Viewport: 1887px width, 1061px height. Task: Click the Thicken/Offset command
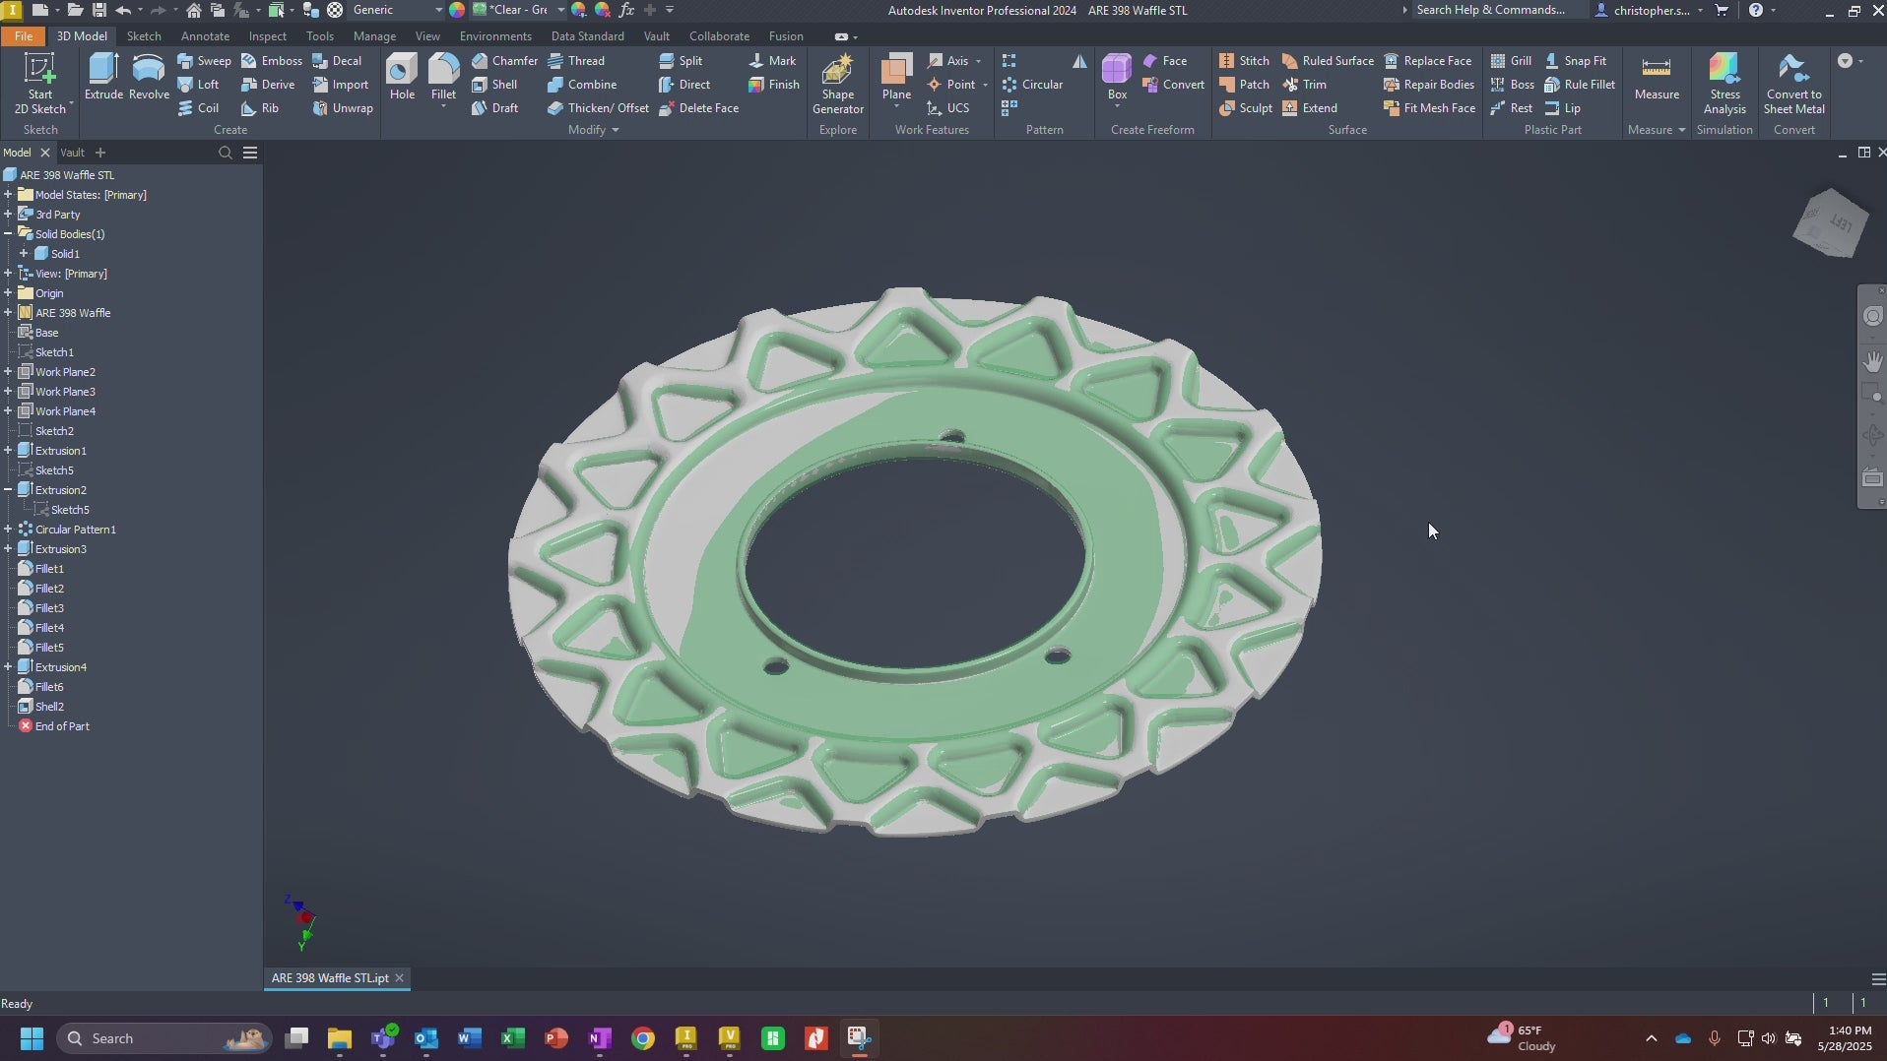tap(598, 108)
